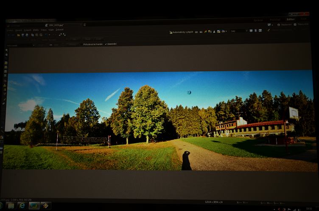
Task: Click the grid view icon beside zoom dropdown
Action: (251, 31)
